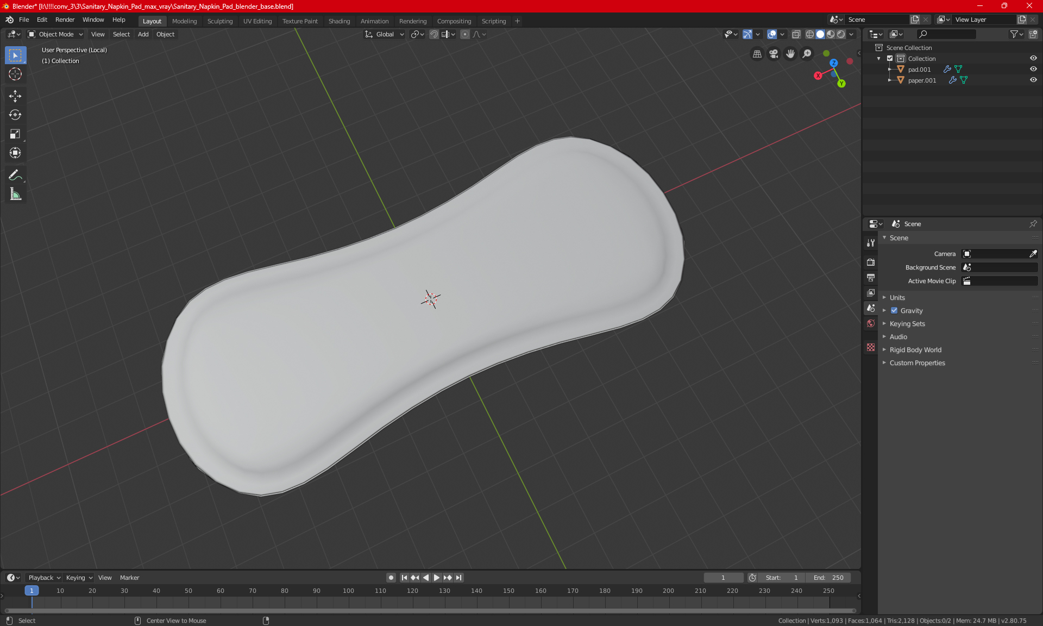
Task: Choose the Annotate pencil tool
Action: pos(15,175)
